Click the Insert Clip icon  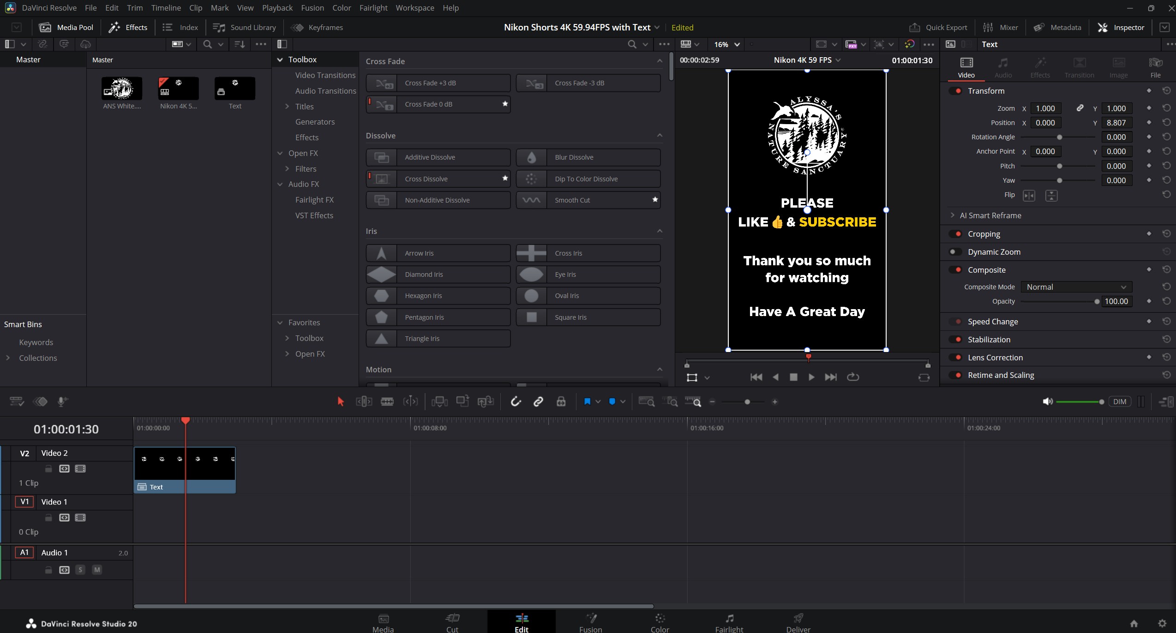[x=439, y=401]
